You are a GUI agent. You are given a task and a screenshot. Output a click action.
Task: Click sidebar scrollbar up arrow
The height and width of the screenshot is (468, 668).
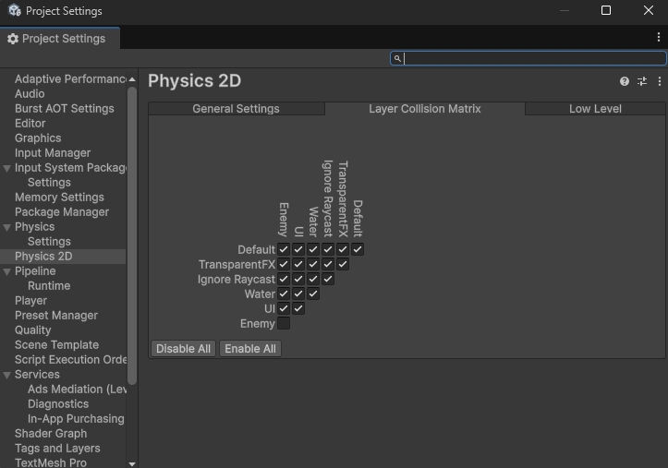[x=132, y=79]
